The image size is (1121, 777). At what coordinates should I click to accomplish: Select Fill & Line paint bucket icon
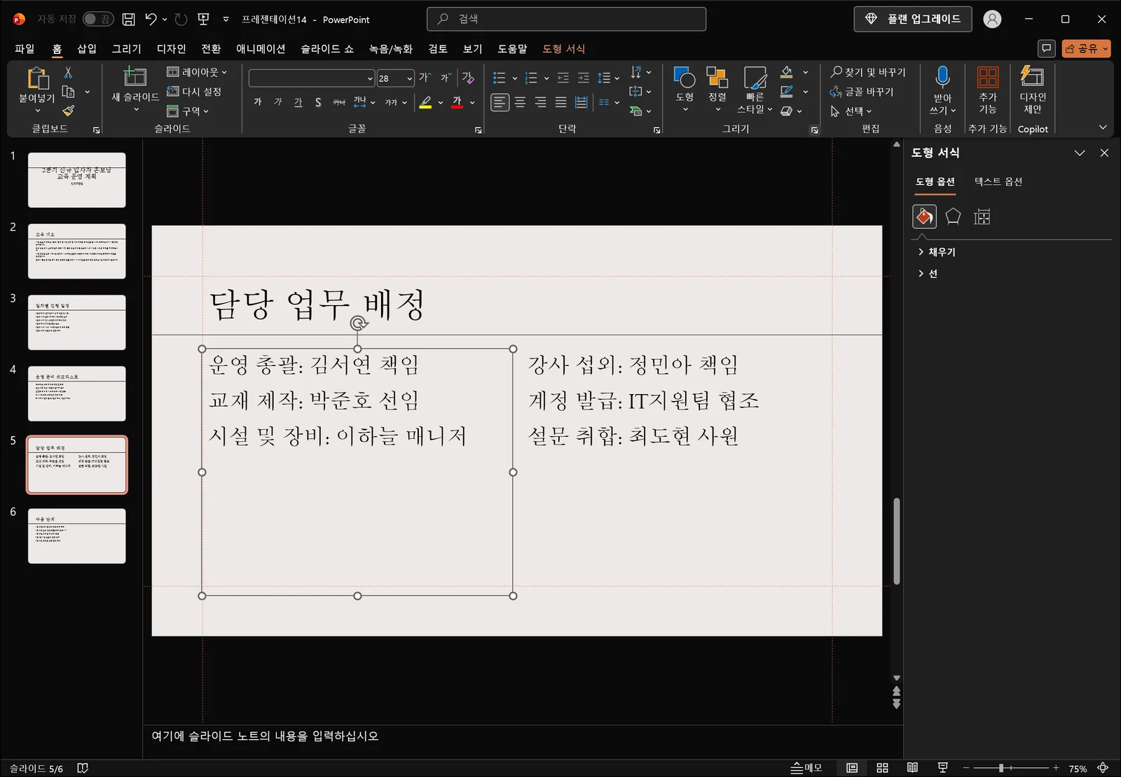point(924,217)
